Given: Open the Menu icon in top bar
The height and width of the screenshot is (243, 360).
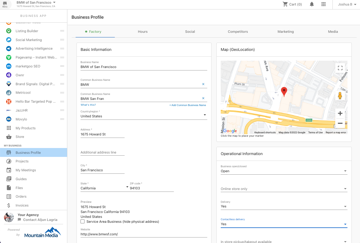Looking at the screenshot, I should pyautogui.click(x=5, y=4).
